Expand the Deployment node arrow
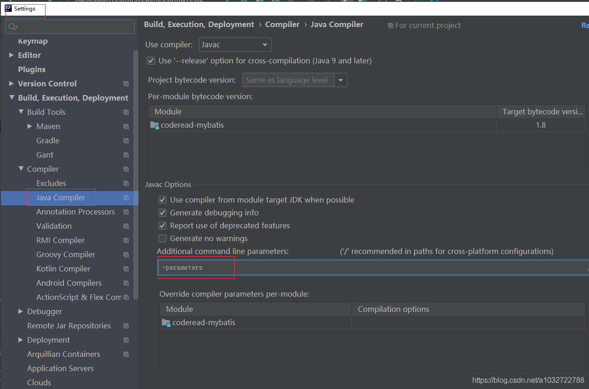The height and width of the screenshot is (389, 589). point(21,340)
